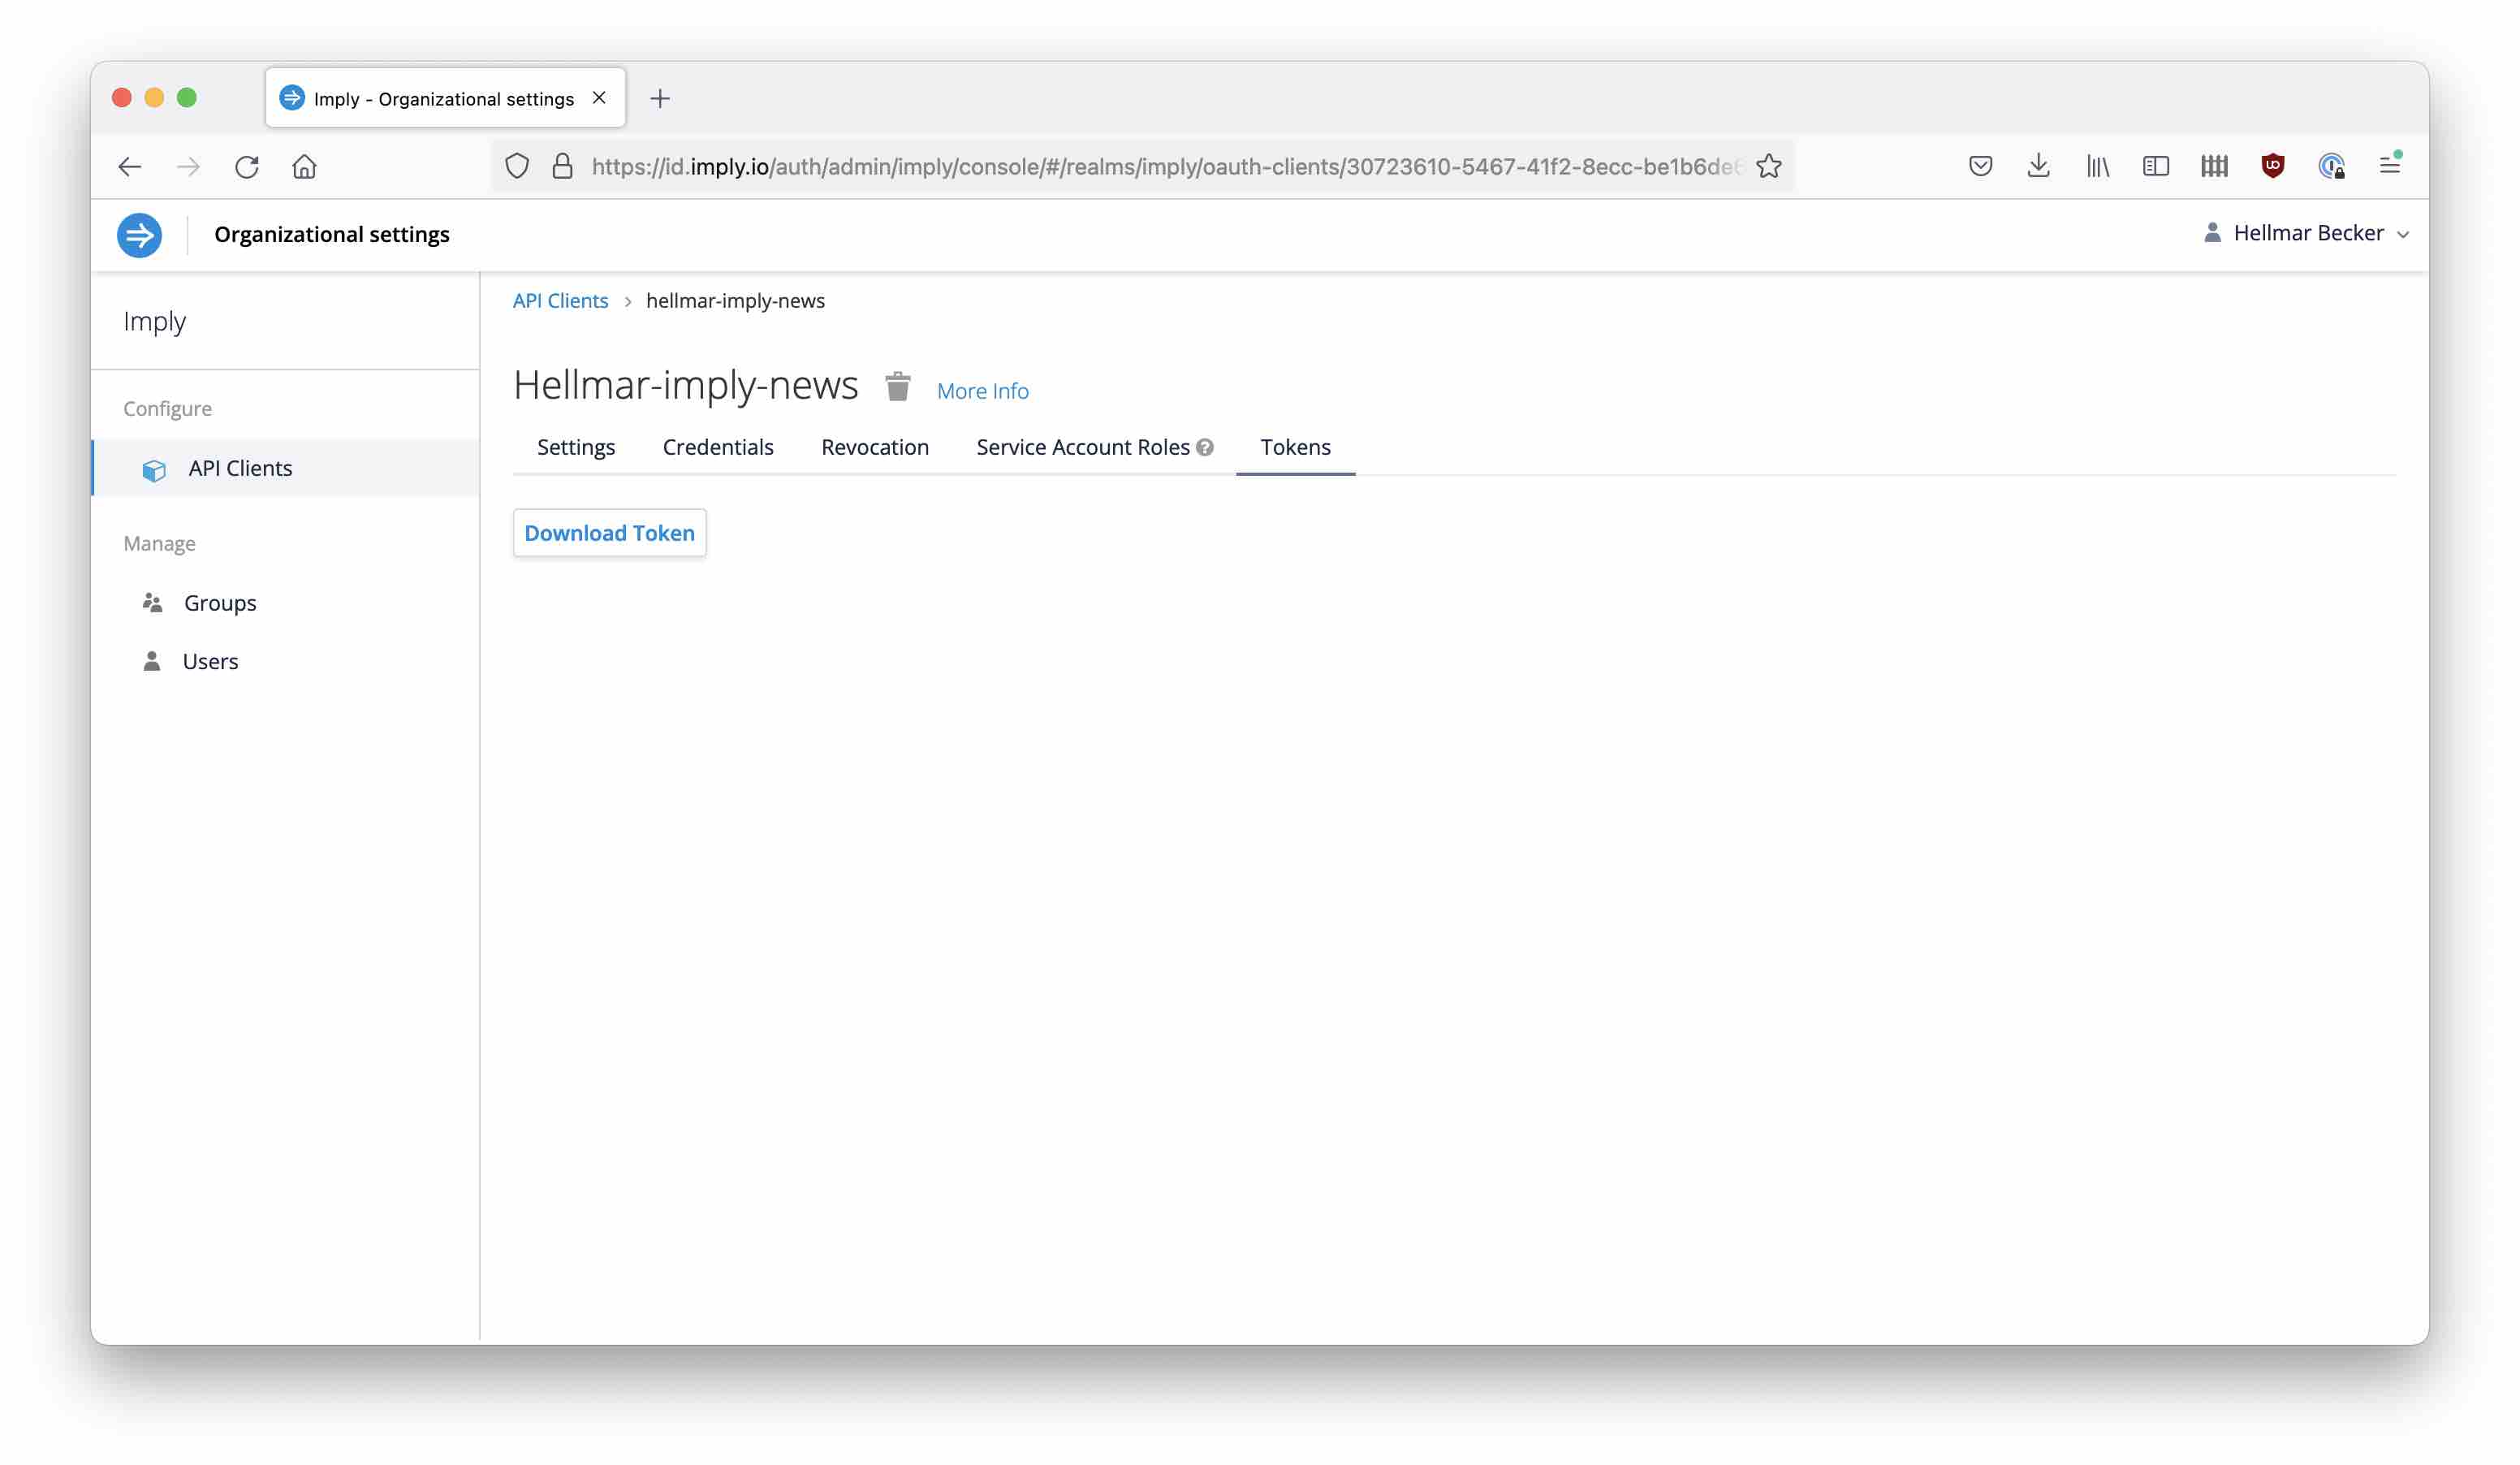Click inside the address bar
The width and height of the screenshot is (2520, 1465).
coord(1100,166)
